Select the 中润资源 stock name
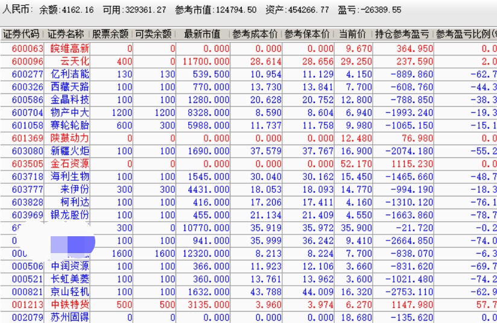Viewport: 497px width, 323px height. 70,266
